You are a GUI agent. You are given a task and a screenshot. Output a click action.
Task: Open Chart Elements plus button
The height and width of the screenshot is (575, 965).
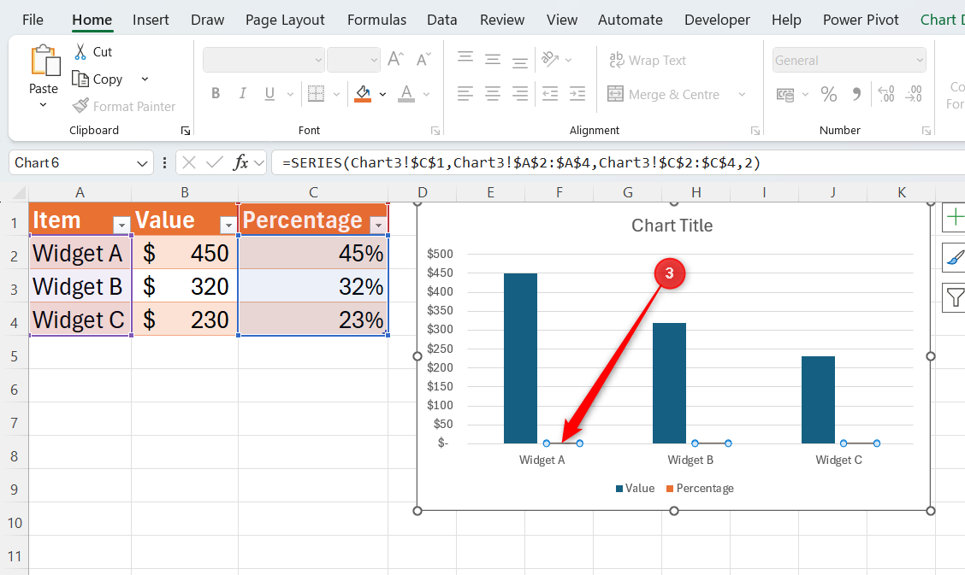coord(954,218)
